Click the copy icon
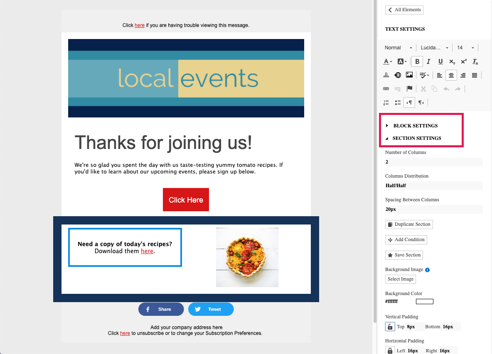This screenshot has height=354, width=492. pyautogui.click(x=435, y=89)
